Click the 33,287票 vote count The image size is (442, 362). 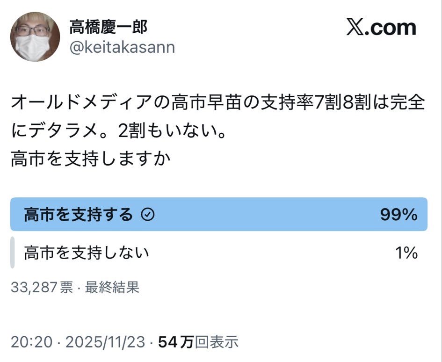(42, 287)
